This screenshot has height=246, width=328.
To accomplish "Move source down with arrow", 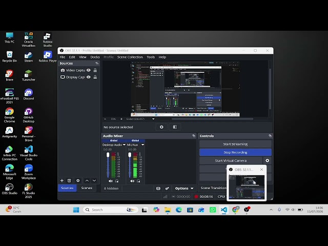I will pyautogui.click(x=94, y=180).
